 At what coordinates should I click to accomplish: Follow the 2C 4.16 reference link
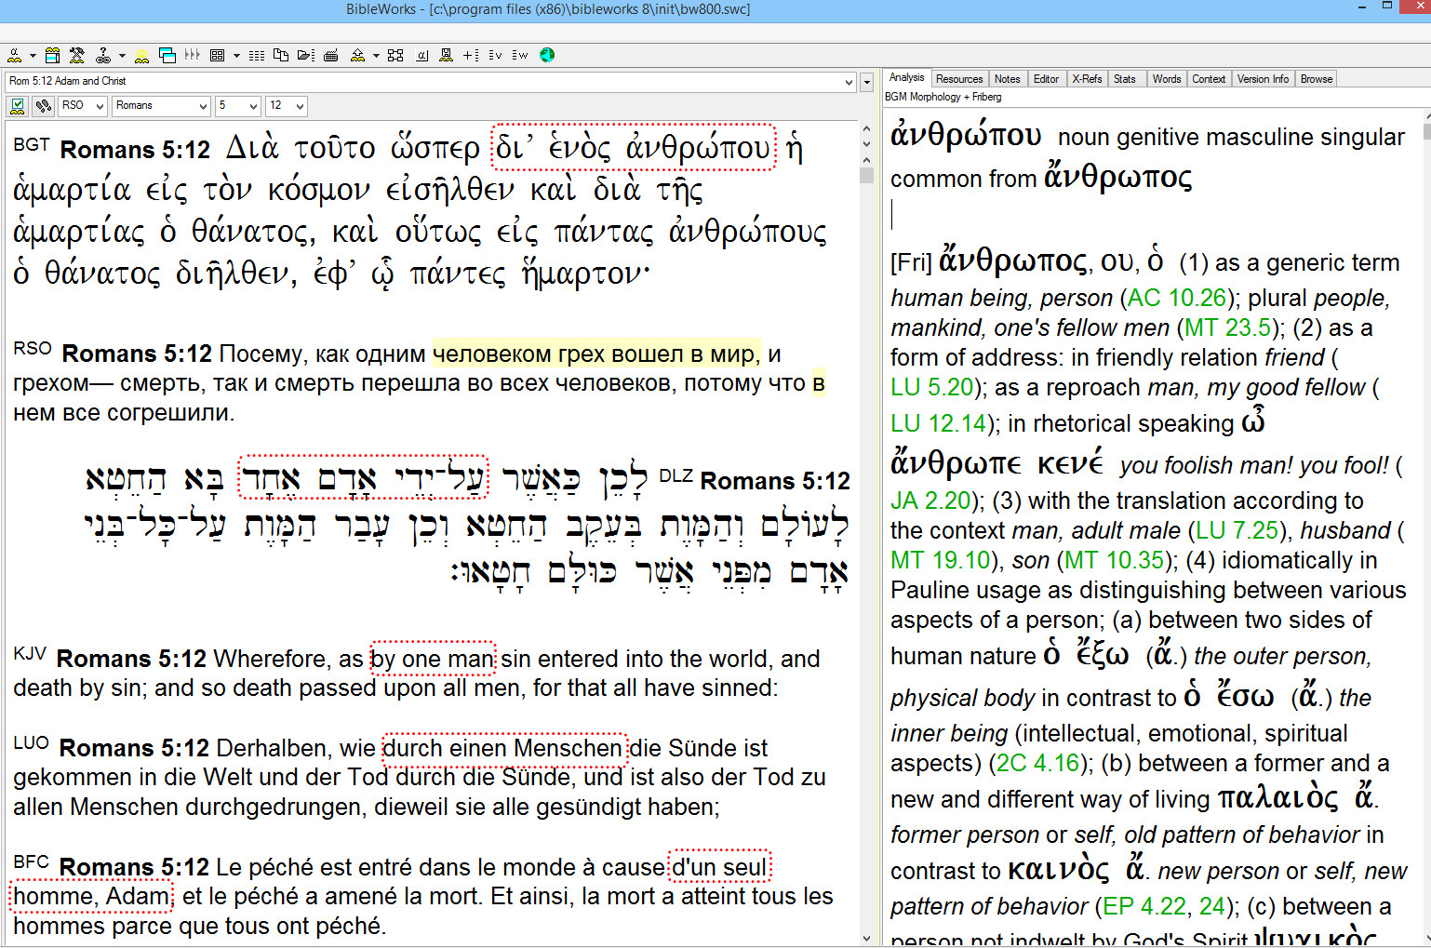click(1038, 763)
